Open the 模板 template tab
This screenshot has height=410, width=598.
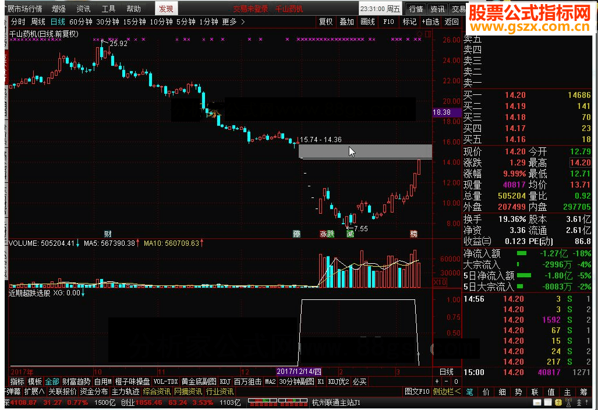click(35, 382)
